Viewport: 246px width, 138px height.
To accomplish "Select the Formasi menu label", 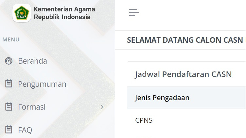I will [x=32, y=107].
